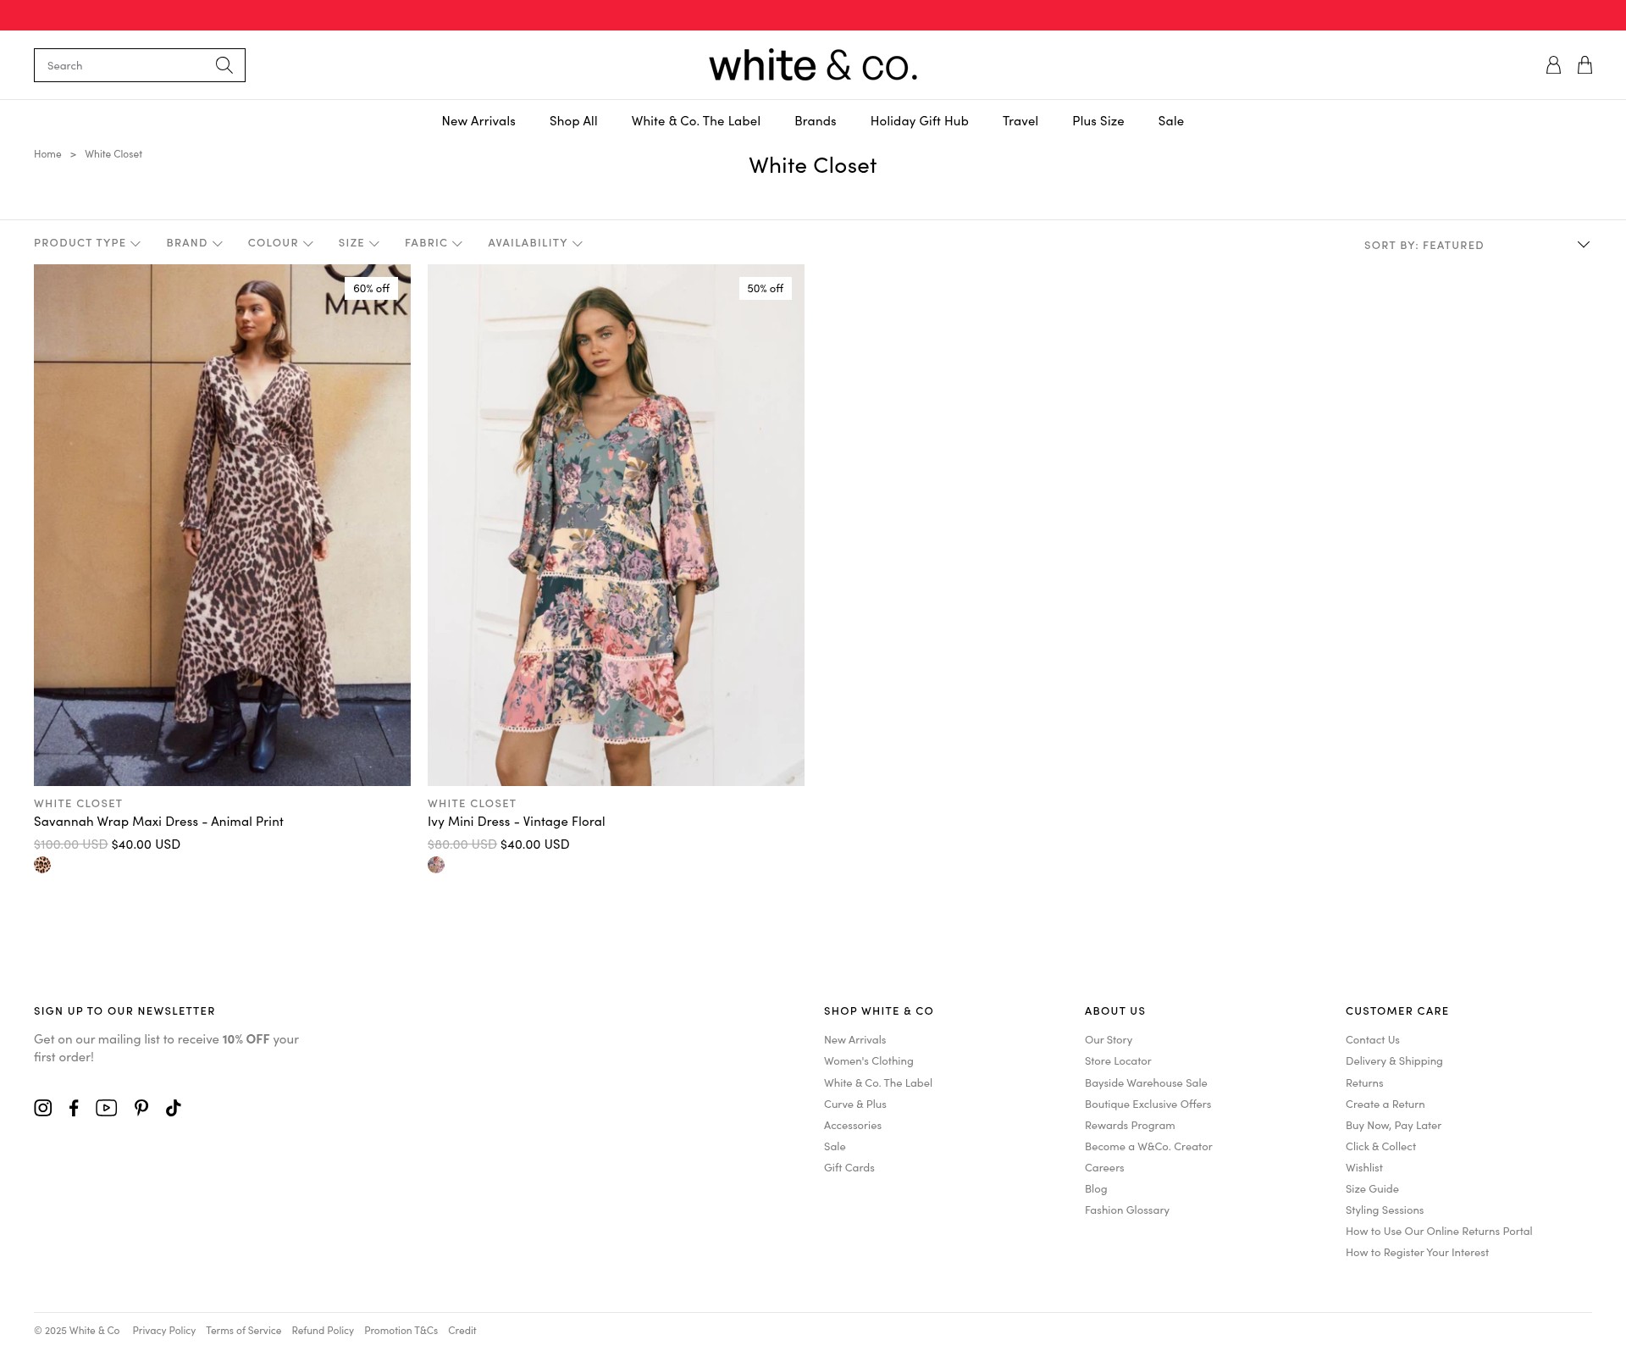Click the White Closet breadcrumb link

[x=113, y=154]
